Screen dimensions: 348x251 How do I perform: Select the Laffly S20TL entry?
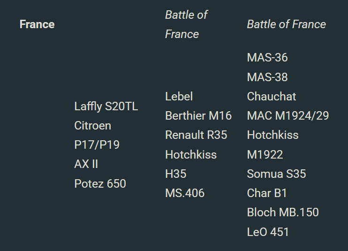(x=106, y=106)
